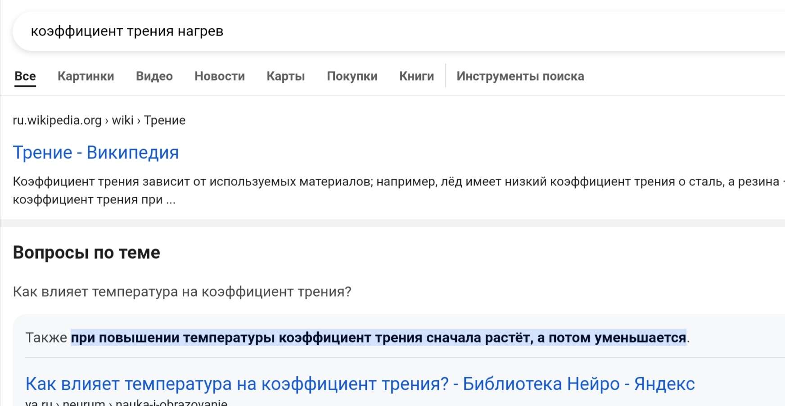
Task: Open the Трение - Википедия result
Action: tap(96, 153)
